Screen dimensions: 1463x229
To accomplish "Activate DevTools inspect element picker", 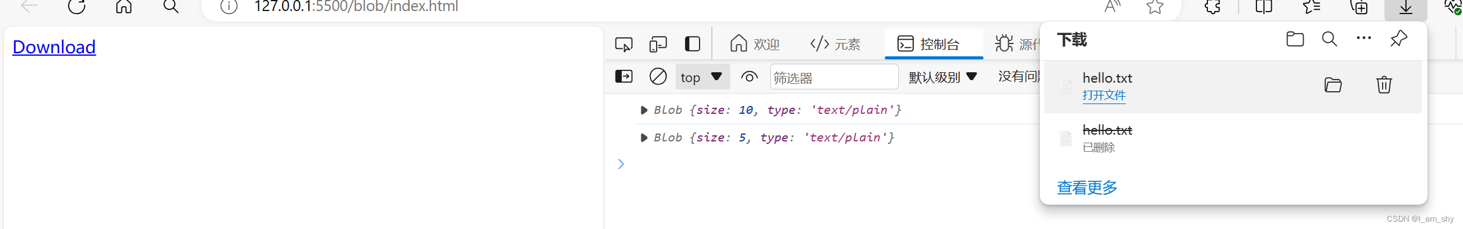I will coord(624,44).
